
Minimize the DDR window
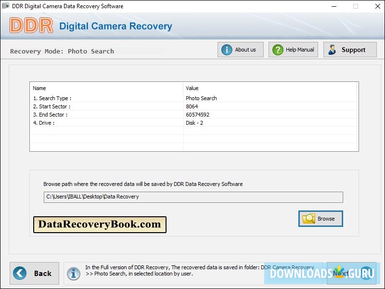334,6
